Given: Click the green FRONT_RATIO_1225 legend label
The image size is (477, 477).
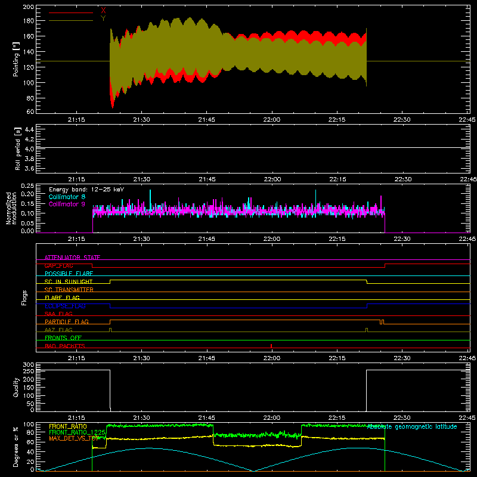Looking at the screenshot, I should [77, 432].
